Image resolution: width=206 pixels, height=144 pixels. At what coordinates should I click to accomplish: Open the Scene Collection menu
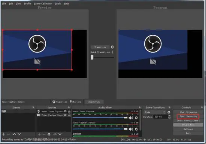point(43,4)
